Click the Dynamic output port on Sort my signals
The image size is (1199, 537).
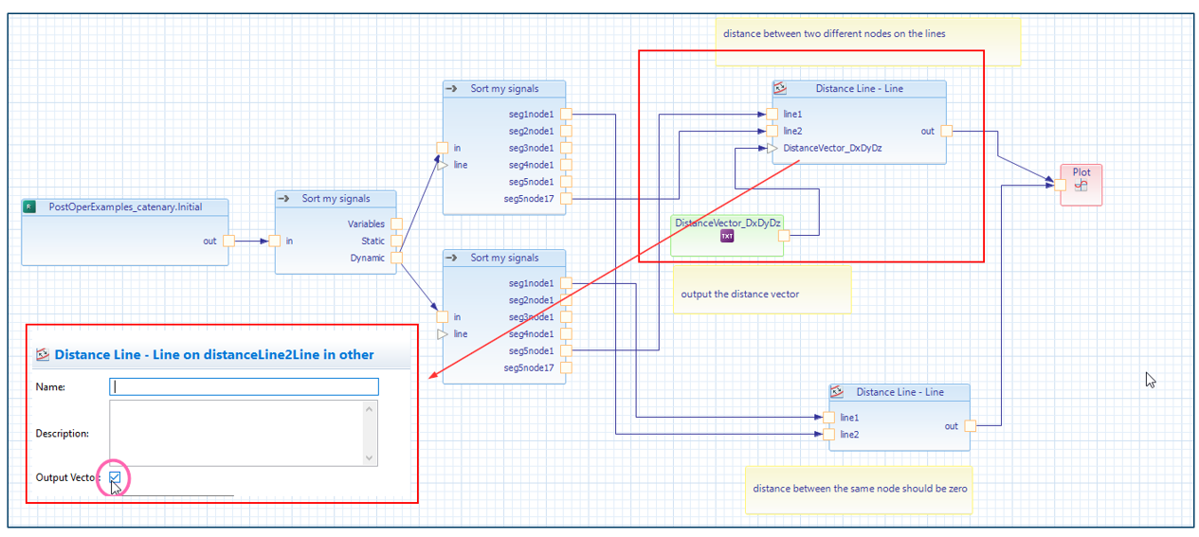(x=396, y=258)
